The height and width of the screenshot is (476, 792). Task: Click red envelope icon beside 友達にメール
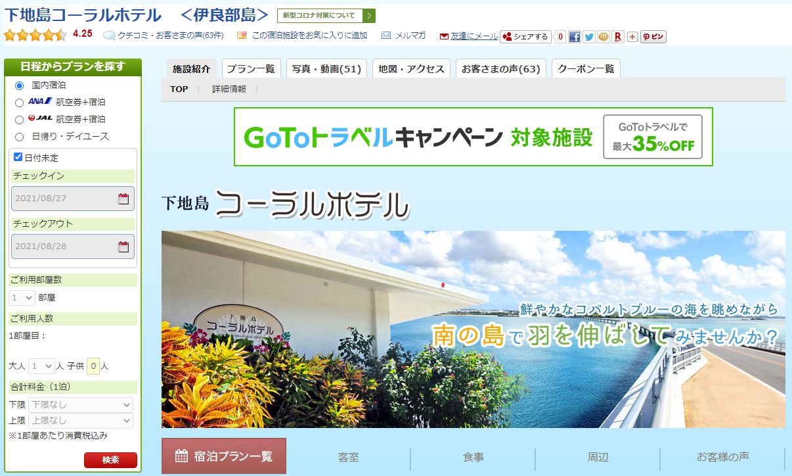pos(444,36)
